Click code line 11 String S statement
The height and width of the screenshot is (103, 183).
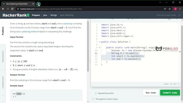125,53
